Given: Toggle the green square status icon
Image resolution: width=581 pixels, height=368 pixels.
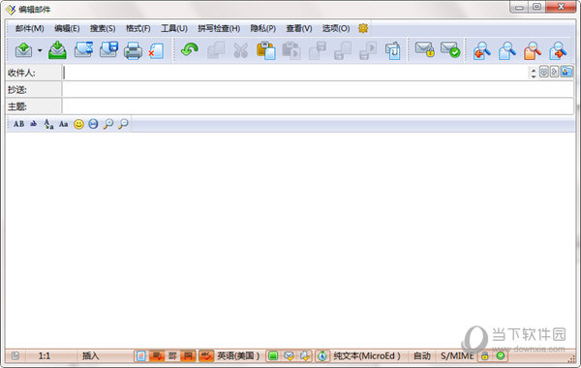Looking at the screenshot, I should click(x=273, y=356).
